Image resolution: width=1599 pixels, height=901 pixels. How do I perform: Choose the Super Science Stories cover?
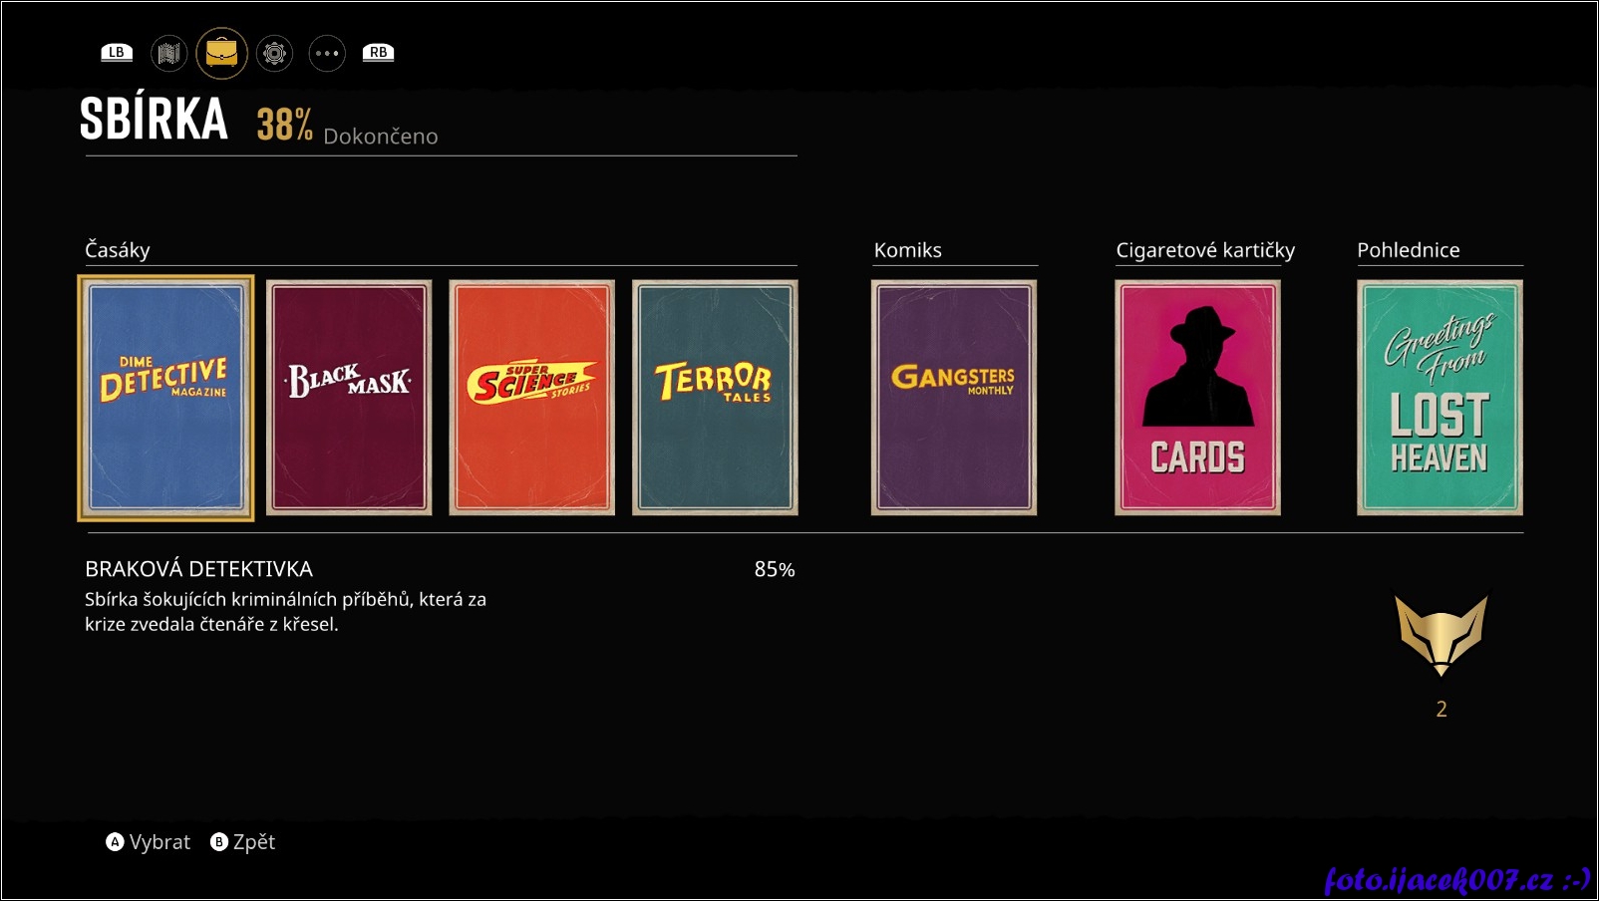coord(531,398)
